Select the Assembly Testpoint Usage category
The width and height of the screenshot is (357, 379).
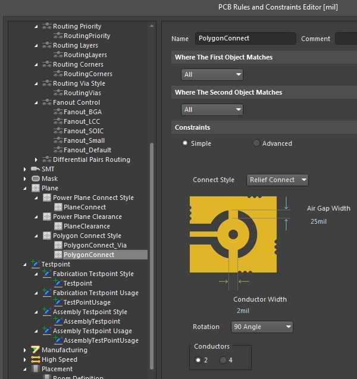[92, 331]
